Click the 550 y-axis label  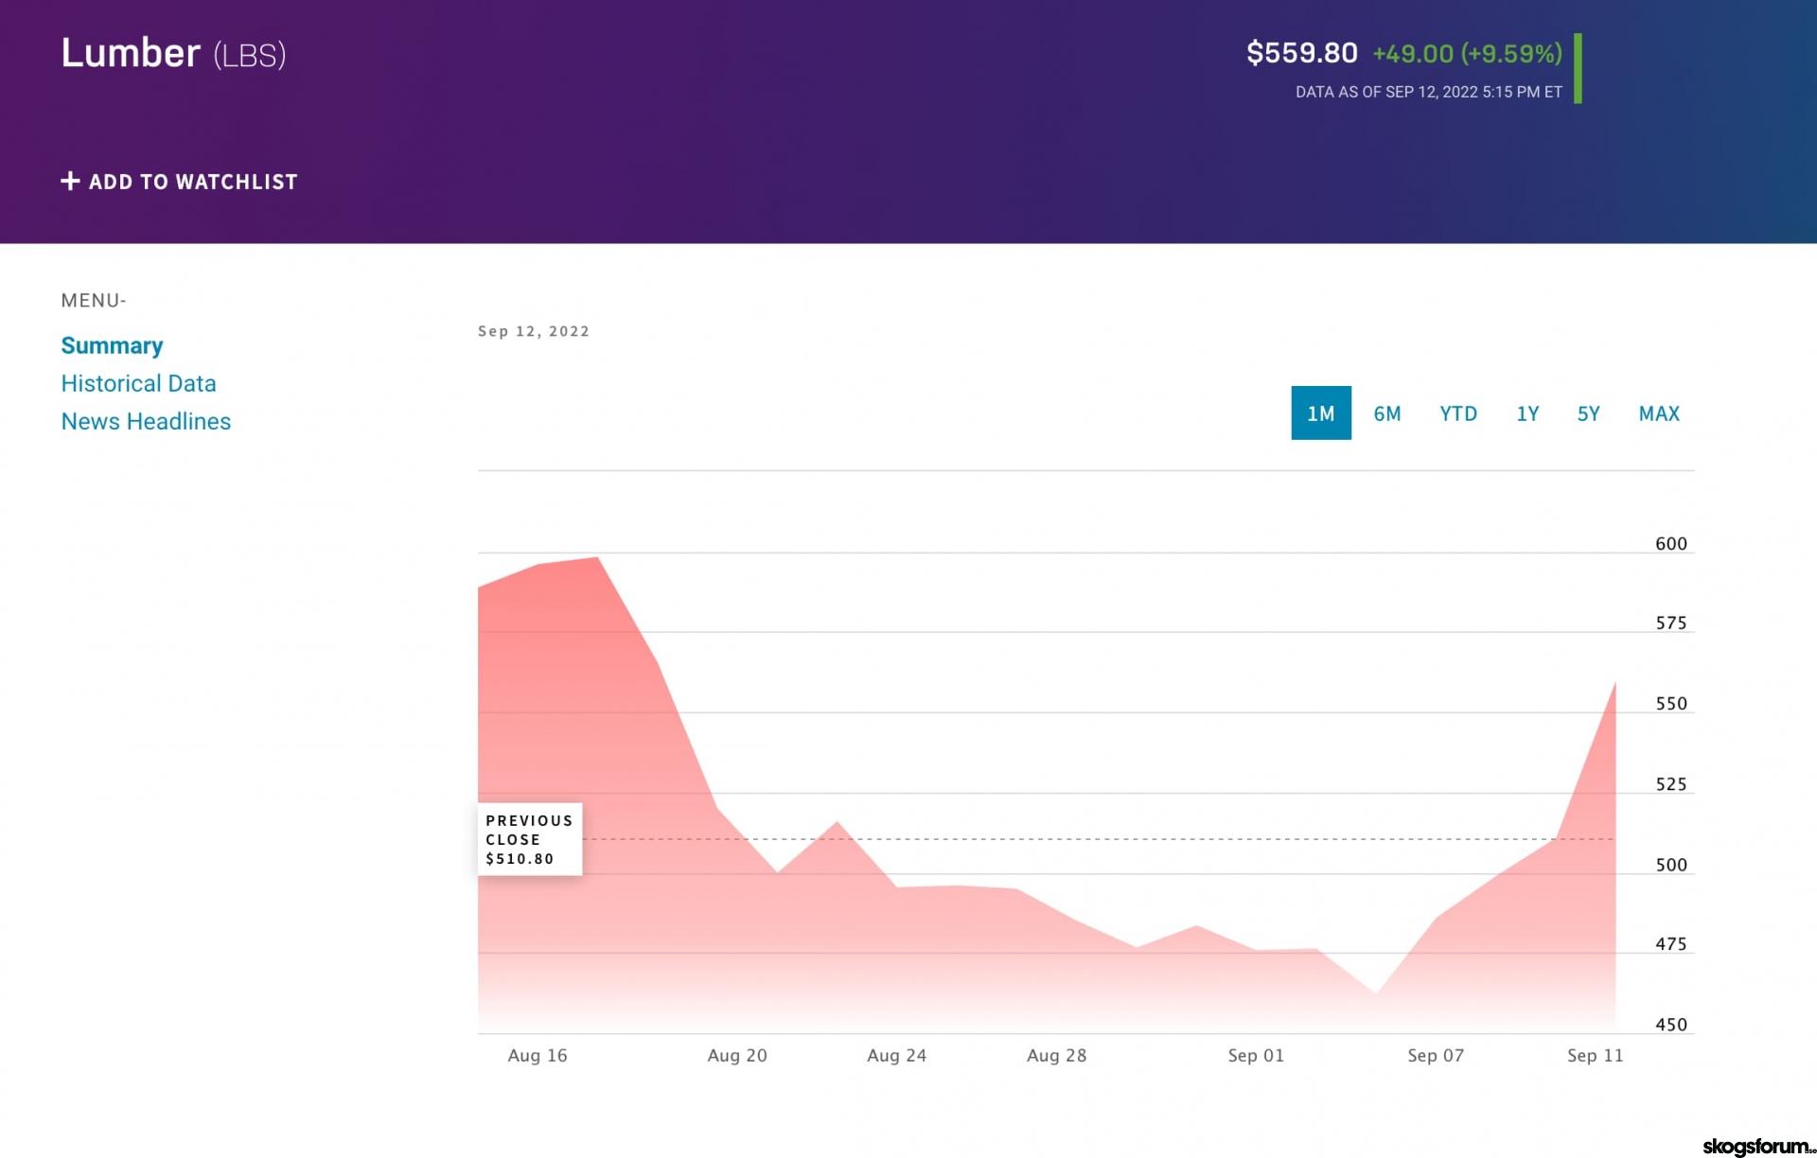tap(1671, 704)
